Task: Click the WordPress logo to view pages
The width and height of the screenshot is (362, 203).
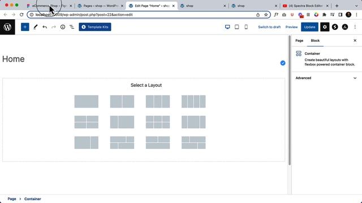Action: [7, 27]
